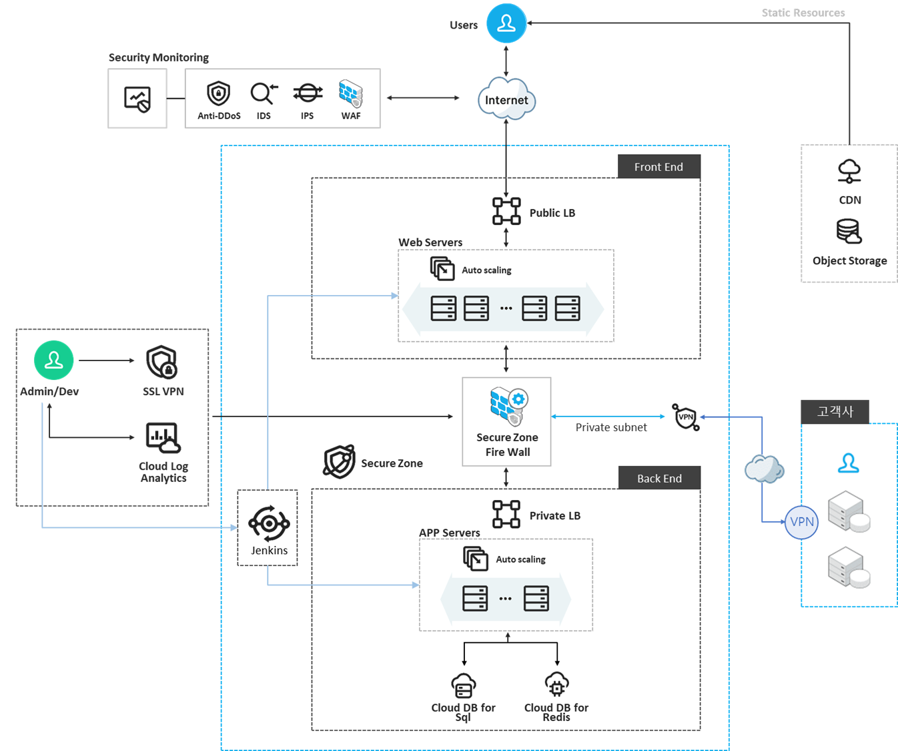Click the Cloud DB for Redis icon
The width and height of the screenshot is (898, 751).
(556, 684)
